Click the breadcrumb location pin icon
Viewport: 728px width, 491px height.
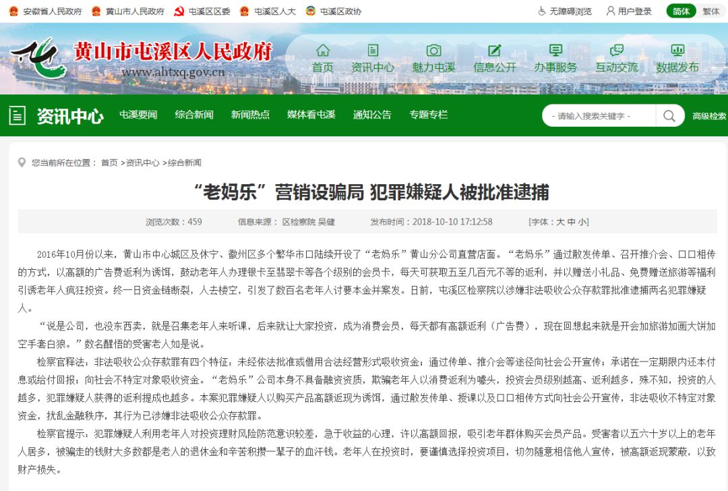22,163
